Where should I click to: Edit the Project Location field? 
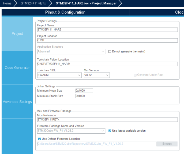click(107, 40)
